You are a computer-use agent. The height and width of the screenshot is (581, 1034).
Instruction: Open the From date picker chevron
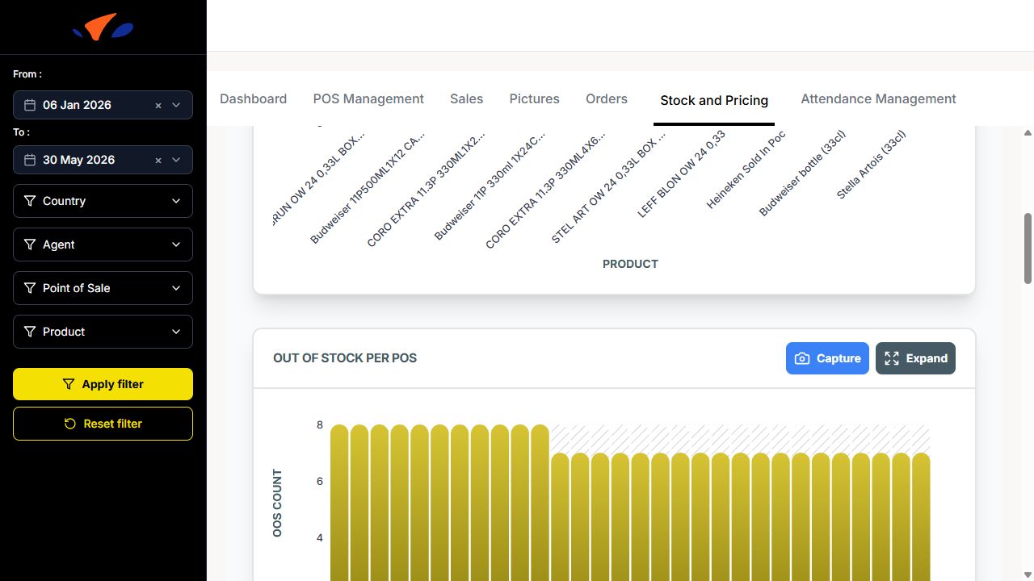pyautogui.click(x=176, y=105)
